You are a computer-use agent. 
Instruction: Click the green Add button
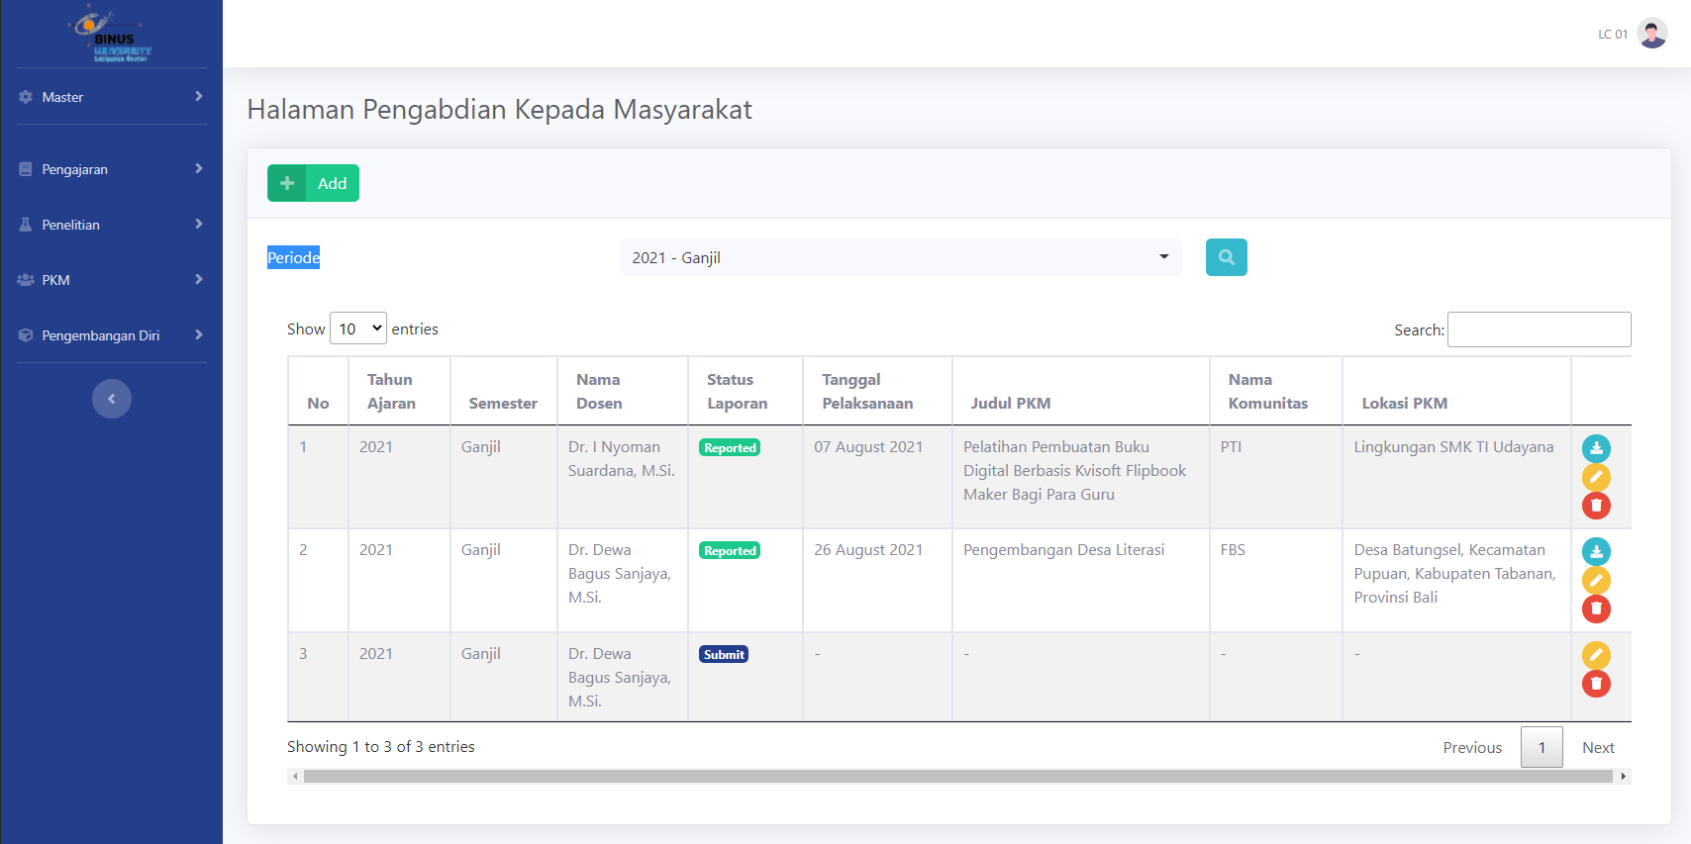point(313,183)
